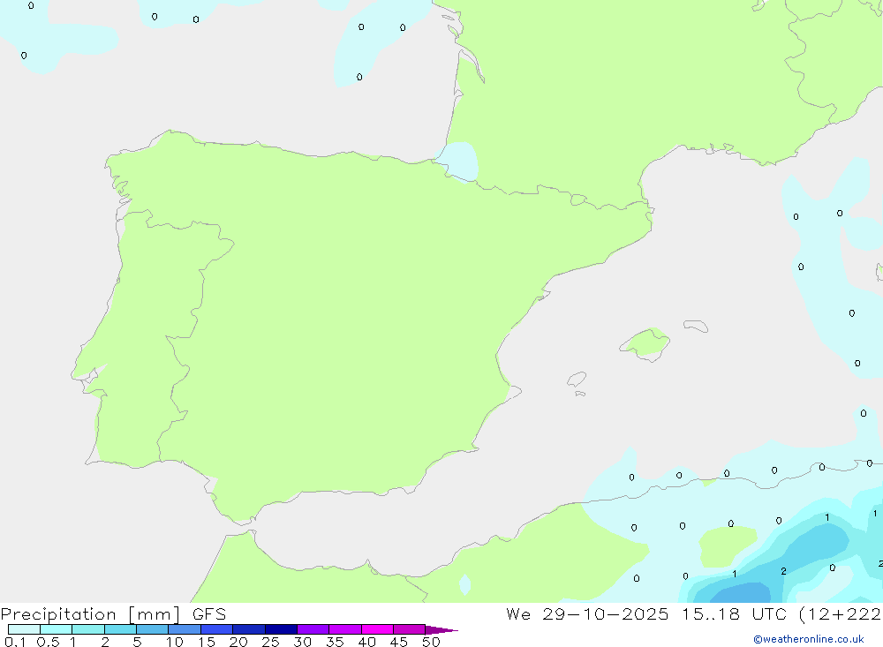The height and width of the screenshot is (647, 883).
Task: Click the 0.5 to 1 mm legend swatch
Action: point(57,629)
